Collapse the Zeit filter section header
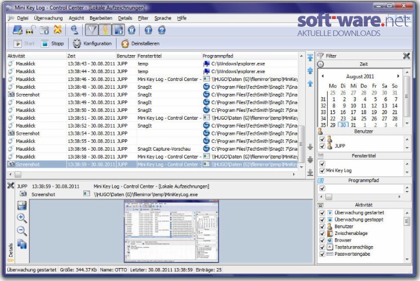The height and width of the screenshot is (281, 420). point(364,64)
